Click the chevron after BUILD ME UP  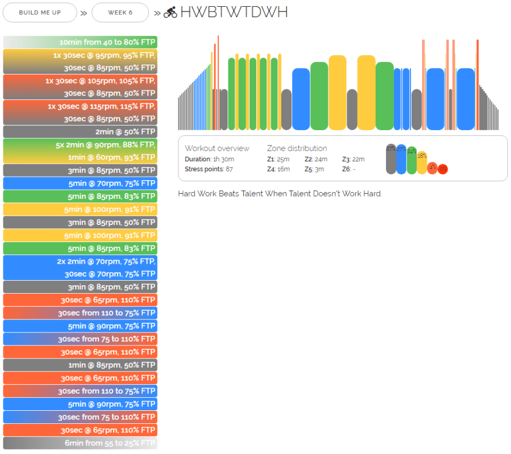(x=84, y=13)
